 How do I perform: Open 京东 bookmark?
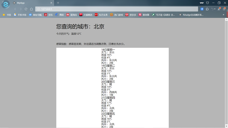48,15
